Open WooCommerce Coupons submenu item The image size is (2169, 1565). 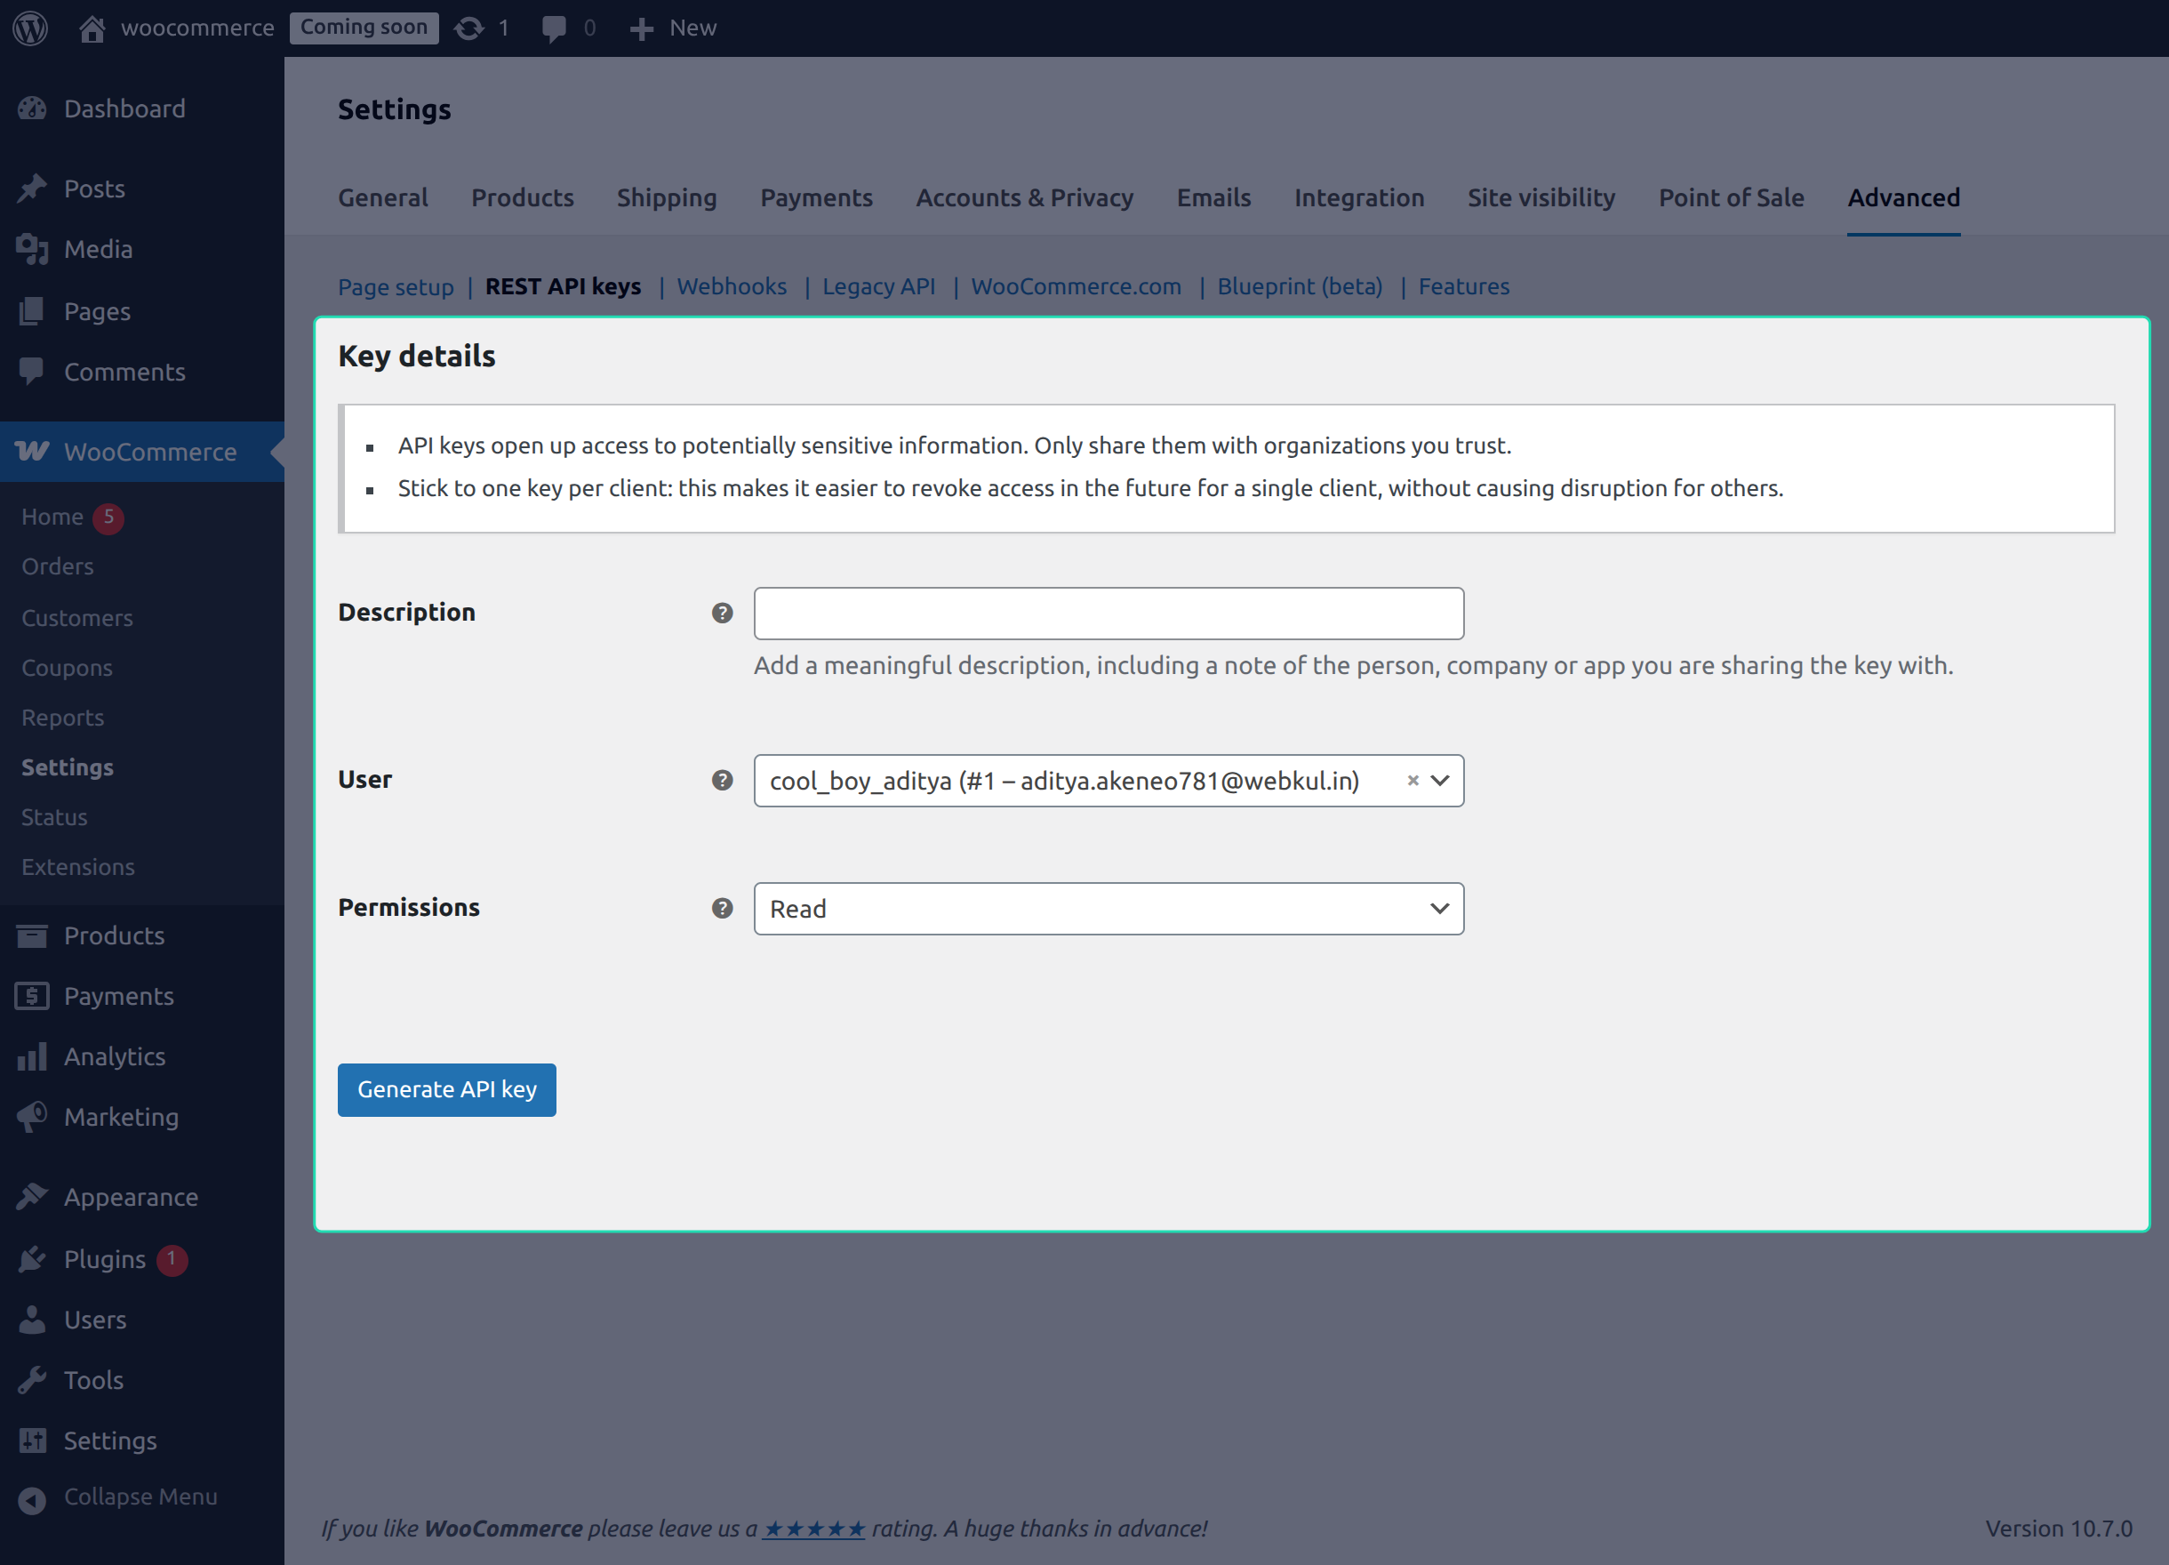click(x=67, y=668)
